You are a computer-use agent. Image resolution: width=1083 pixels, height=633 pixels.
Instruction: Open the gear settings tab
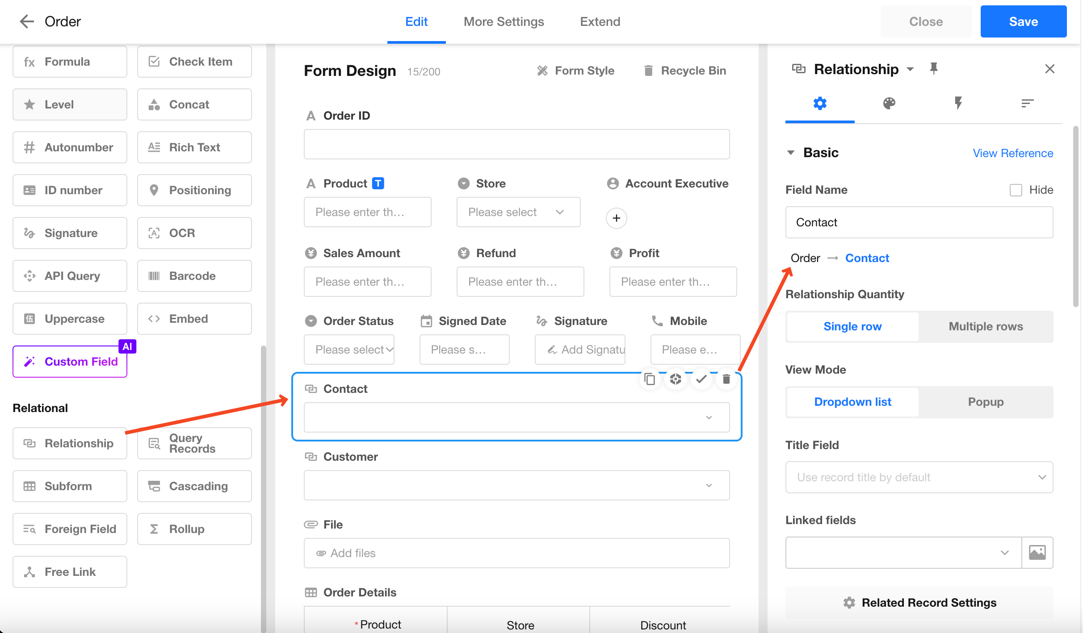coord(820,104)
